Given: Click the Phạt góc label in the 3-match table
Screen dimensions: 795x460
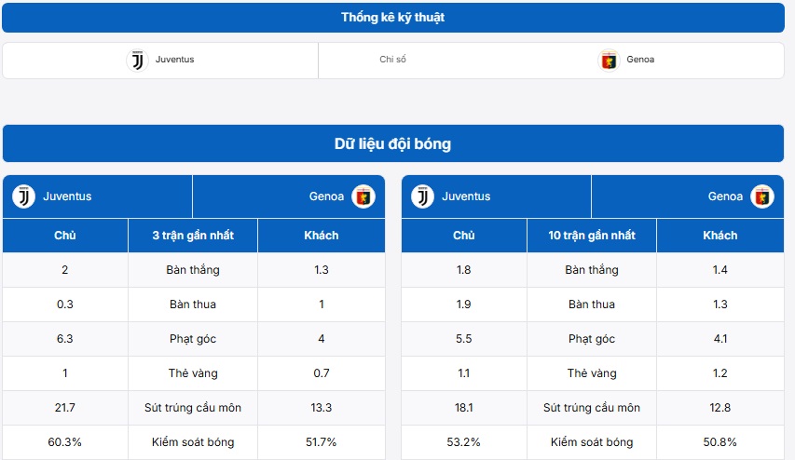Looking at the screenshot, I should coord(193,339).
